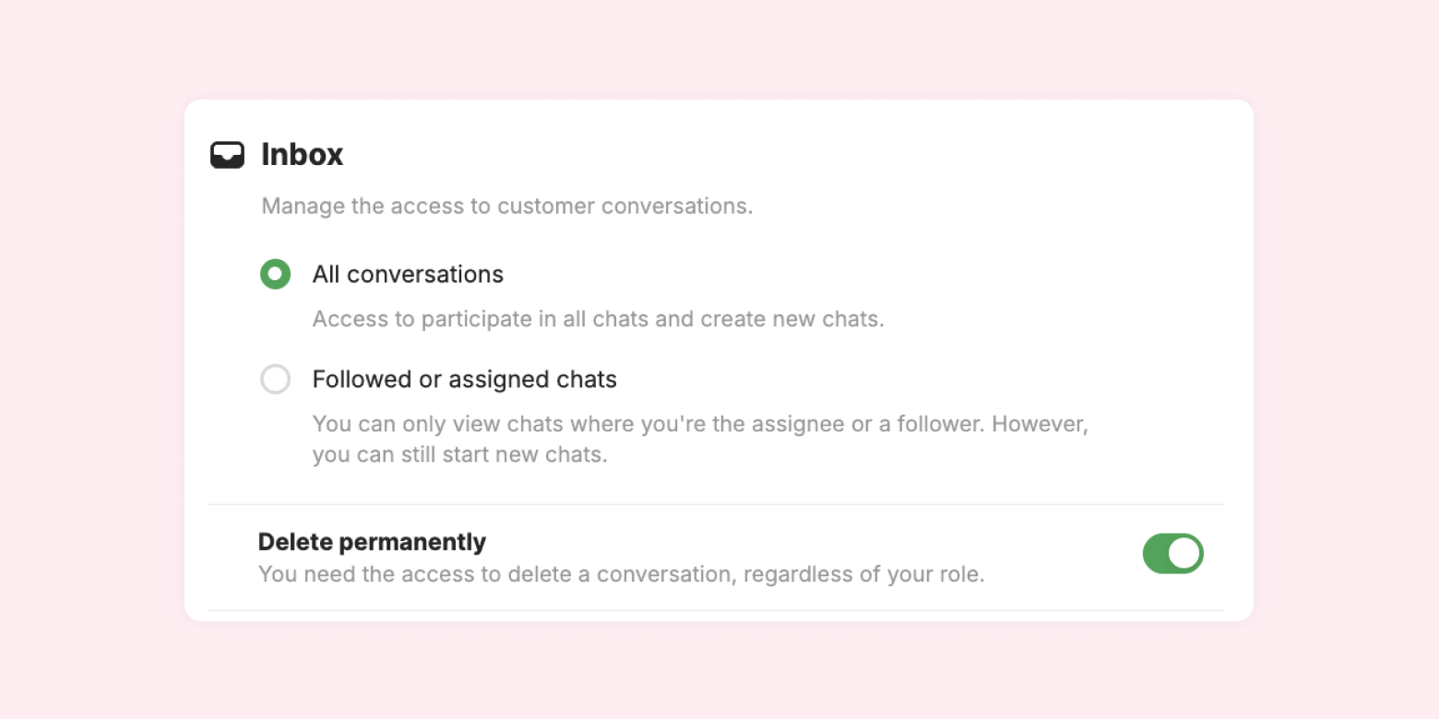Click "you can still start new chats" line
Image resolution: width=1439 pixels, height=719 pixels.
tap(459, 455)
